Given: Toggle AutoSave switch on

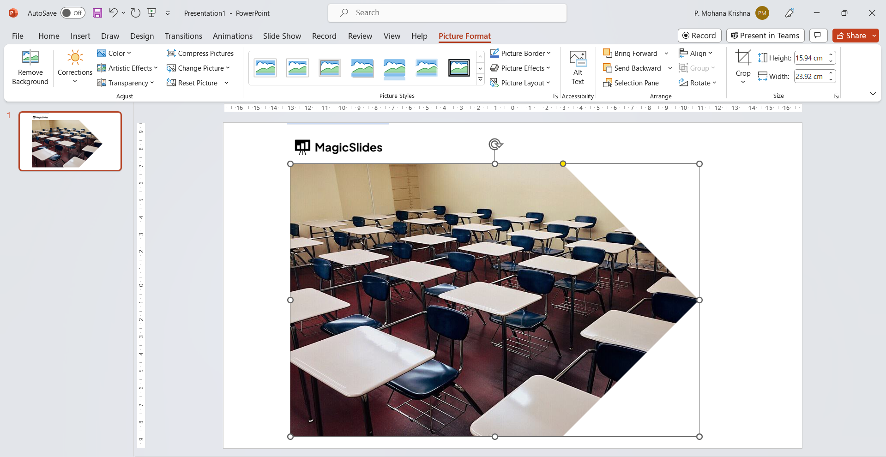Looking at the screenshot, I should pyautogui.click(x=73, y=13).
